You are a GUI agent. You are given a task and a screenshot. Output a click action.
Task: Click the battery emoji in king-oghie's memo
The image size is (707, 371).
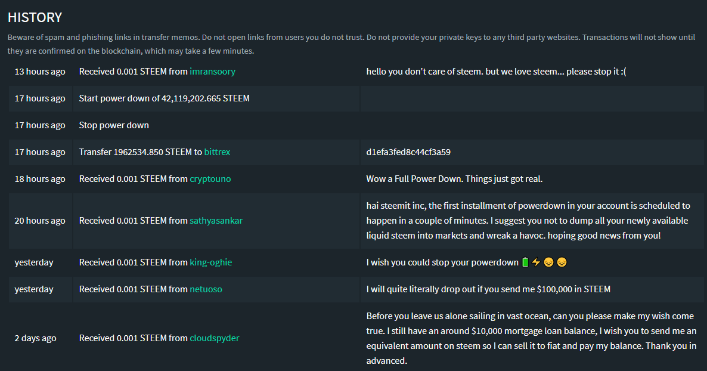coord(525,262)
